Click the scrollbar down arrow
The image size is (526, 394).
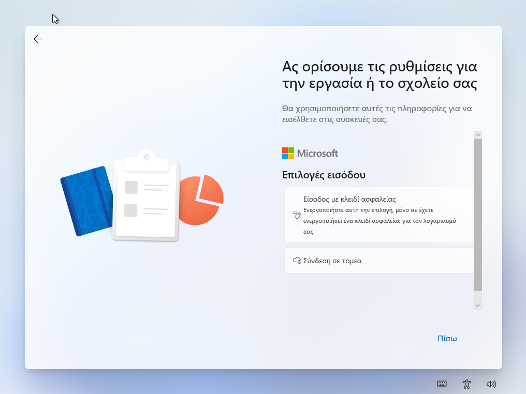(478, 306)
